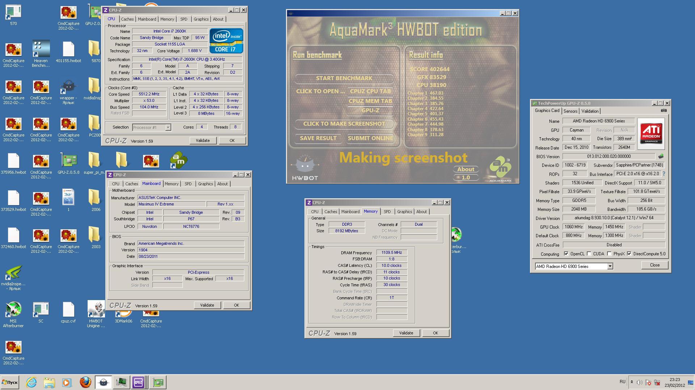Open Firefox from the taskbar
The height and width of the screenshot is (390, 695).
coord(85,382)
